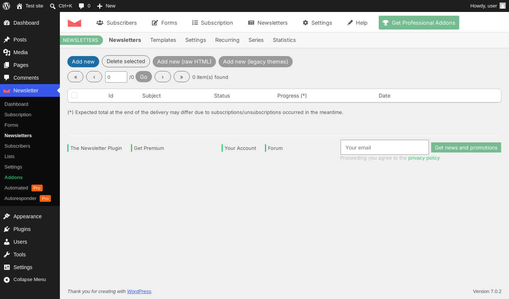509x299 pixels.
Task: Open the Your Account footer link
Action: [240, 148]
